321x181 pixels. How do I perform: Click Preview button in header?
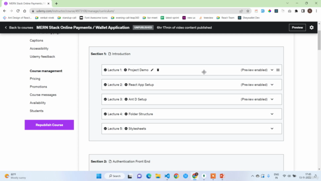tap(297, 28)
